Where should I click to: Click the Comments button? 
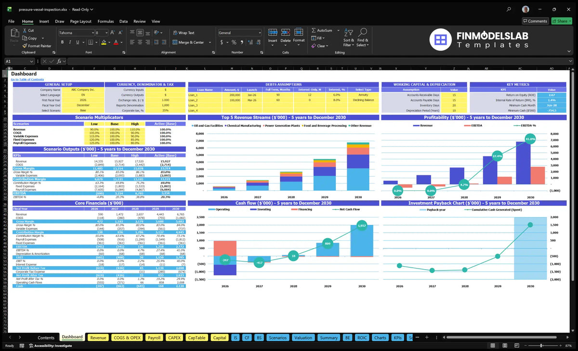[535, 21]
